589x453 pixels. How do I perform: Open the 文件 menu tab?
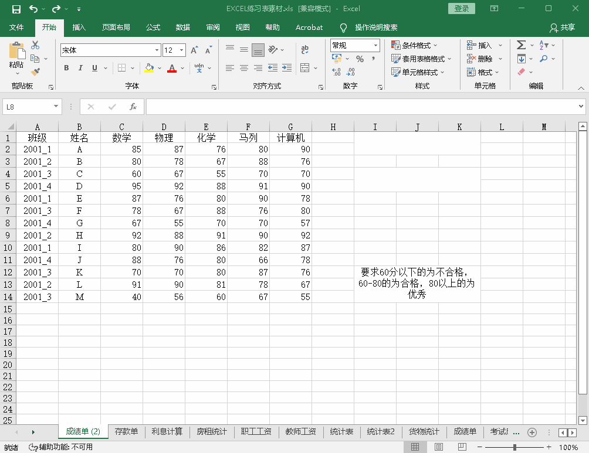[16, 27]
